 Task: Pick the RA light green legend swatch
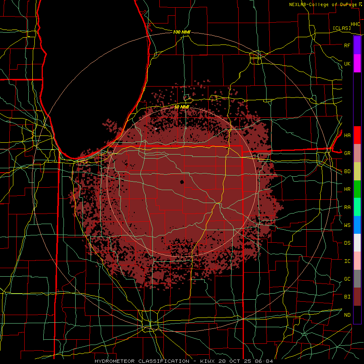357,207
